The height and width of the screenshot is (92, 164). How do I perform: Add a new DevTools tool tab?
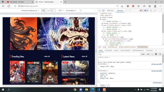tap(130, 10)
